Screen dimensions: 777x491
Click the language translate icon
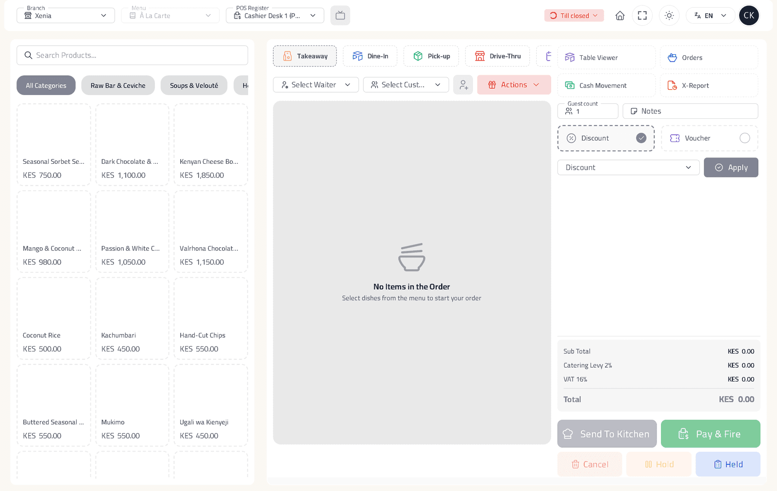pos(697,16)
